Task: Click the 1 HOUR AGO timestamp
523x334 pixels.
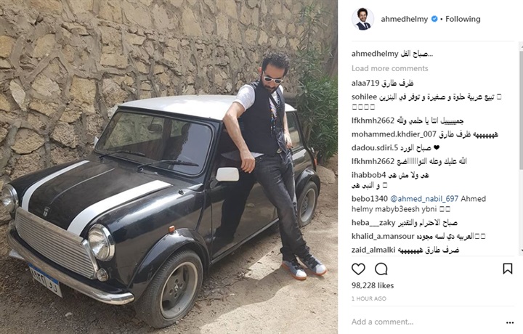Action: click(x=369, y=298)
